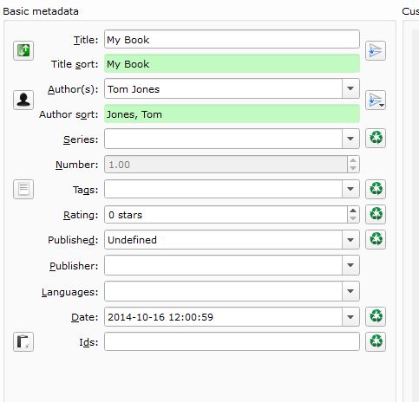
Task: Open the Published date dropdown calendar
Action: click(x=350, y=240)
